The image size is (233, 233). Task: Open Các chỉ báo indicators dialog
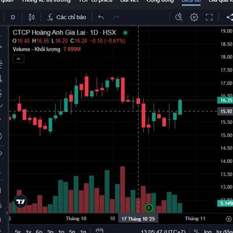click(66, 17)
